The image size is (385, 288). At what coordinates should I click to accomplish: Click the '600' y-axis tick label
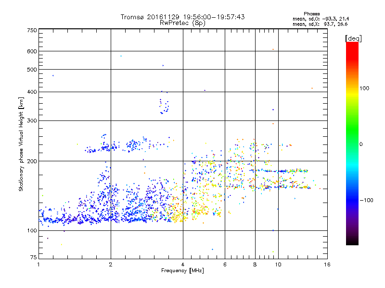32,51
